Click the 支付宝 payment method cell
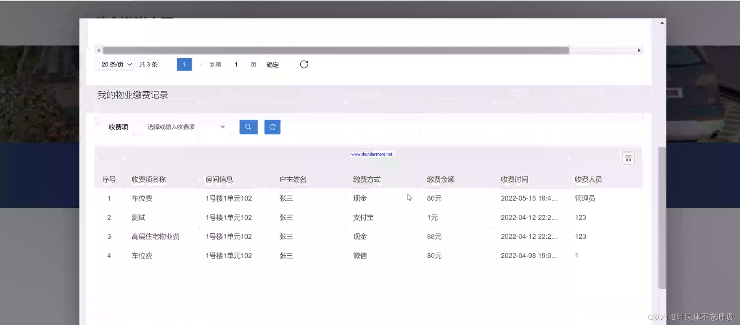 tap(363, 217)
